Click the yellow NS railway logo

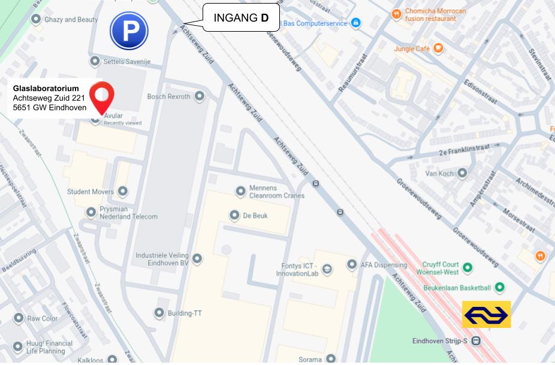486,314
